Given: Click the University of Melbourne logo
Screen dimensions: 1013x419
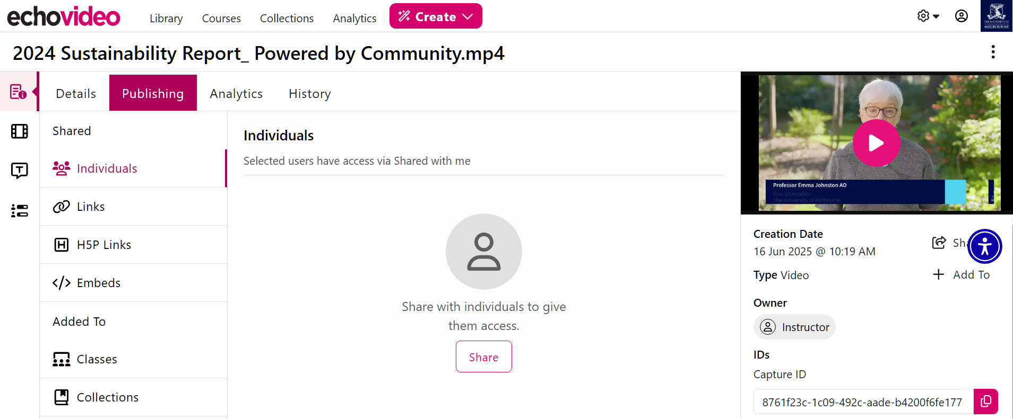Looking at the screenshot, I should tap(996, 16).
